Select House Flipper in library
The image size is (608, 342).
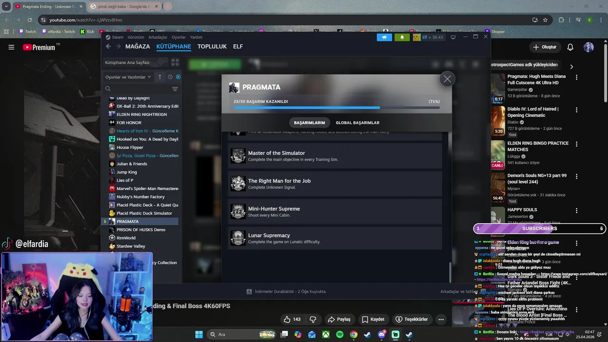[x=130, y=147]
